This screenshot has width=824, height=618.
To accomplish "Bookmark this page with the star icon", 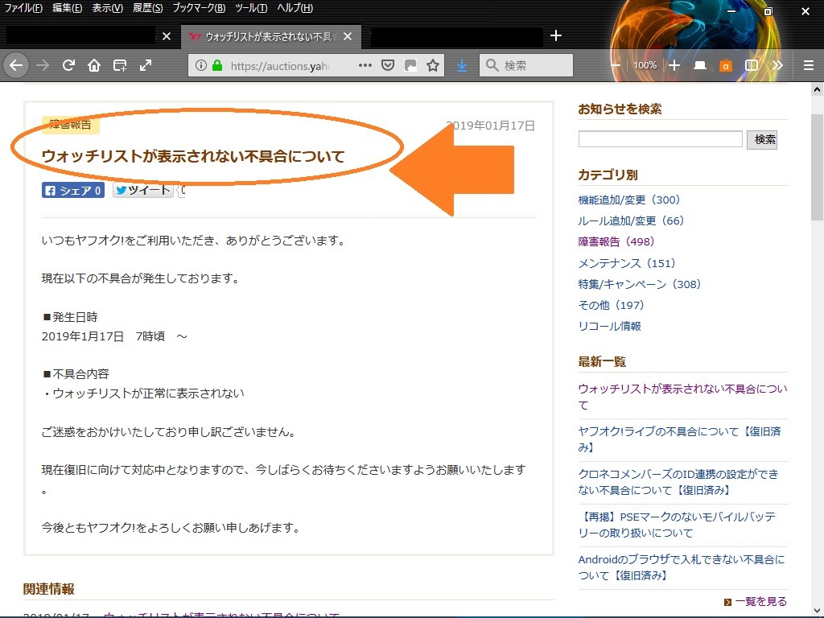I will click(x=432, y=65).
